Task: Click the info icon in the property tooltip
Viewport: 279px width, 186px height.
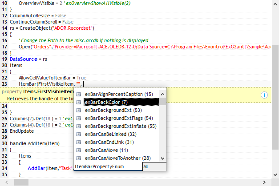Action: pyautogui.click(x=264, y=95)
